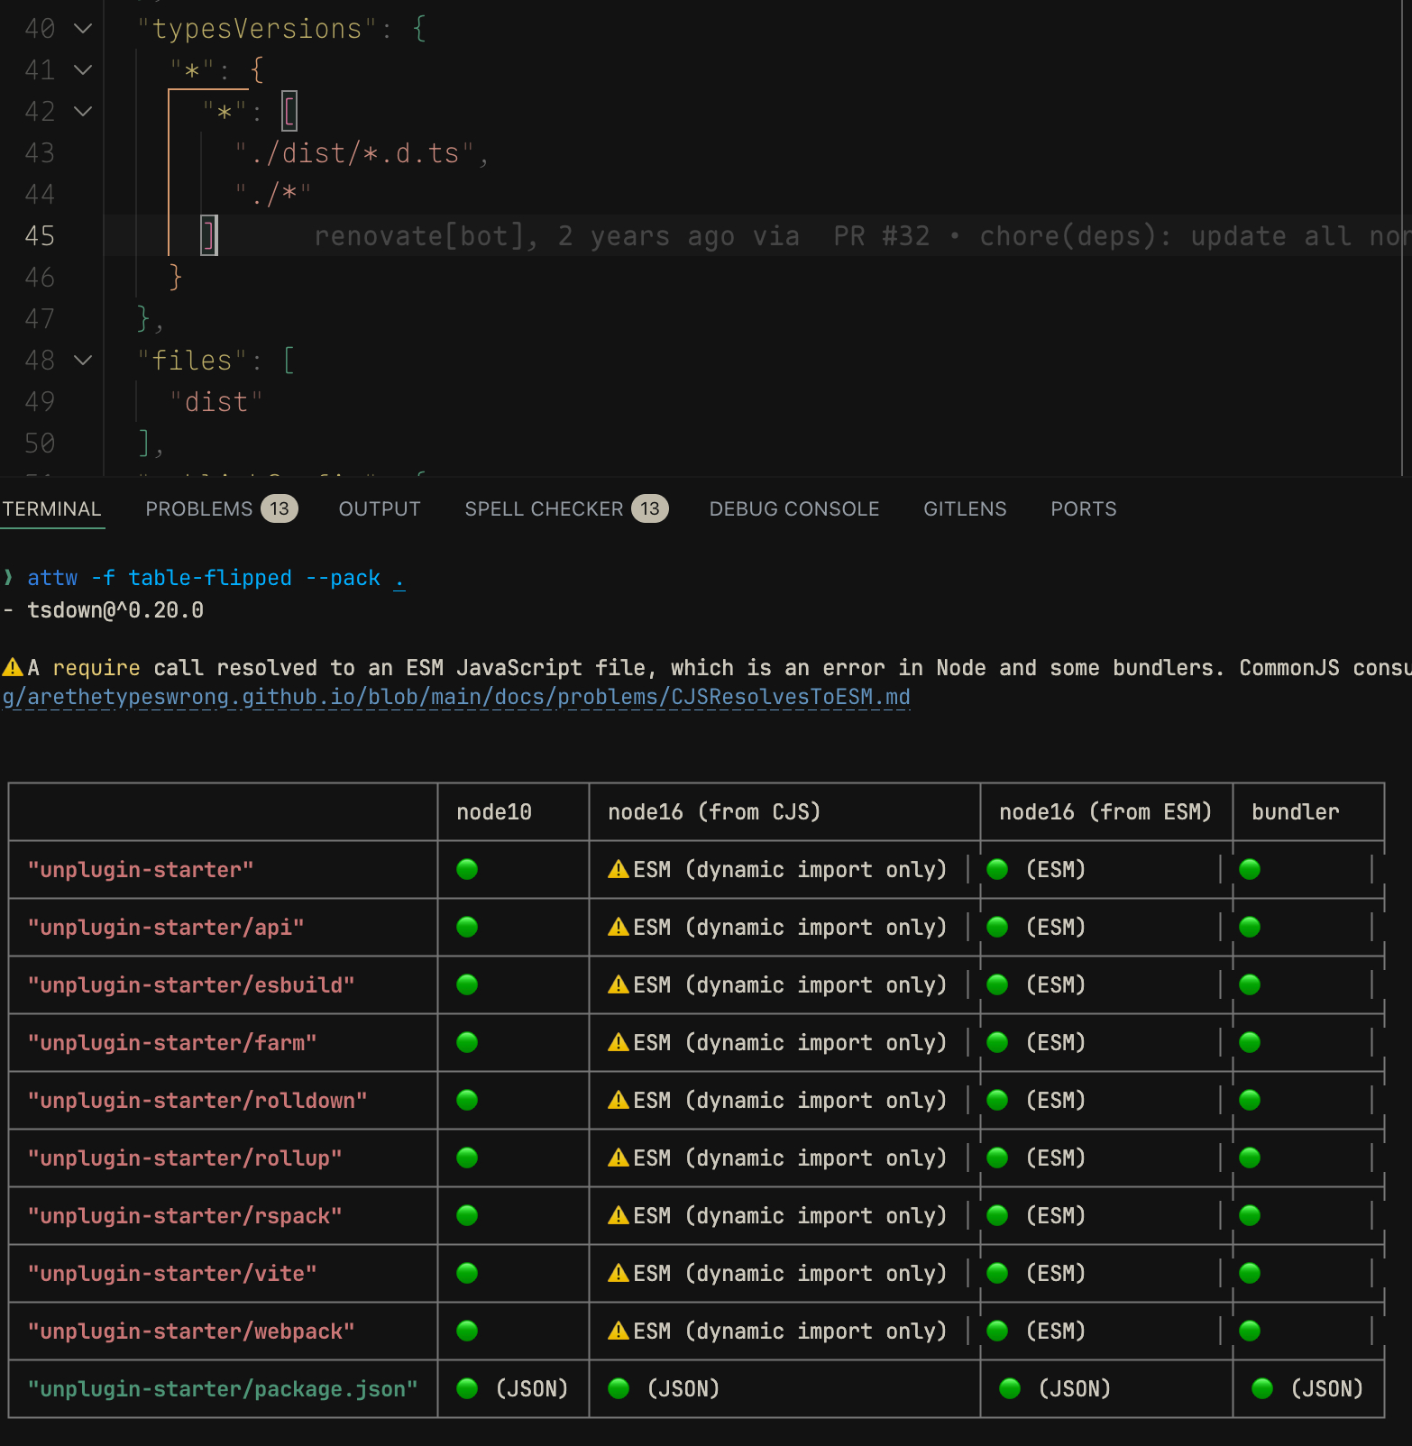1412x1446 pixels.
Task: Switch to the PROBLEMS tab
Action: [199, 509]
